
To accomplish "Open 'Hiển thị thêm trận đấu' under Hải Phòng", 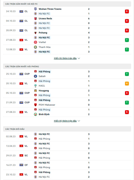I will 65,121.
